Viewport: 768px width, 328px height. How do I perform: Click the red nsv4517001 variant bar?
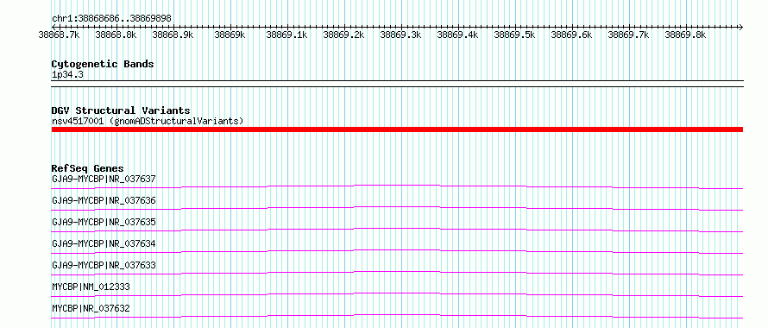397,129
